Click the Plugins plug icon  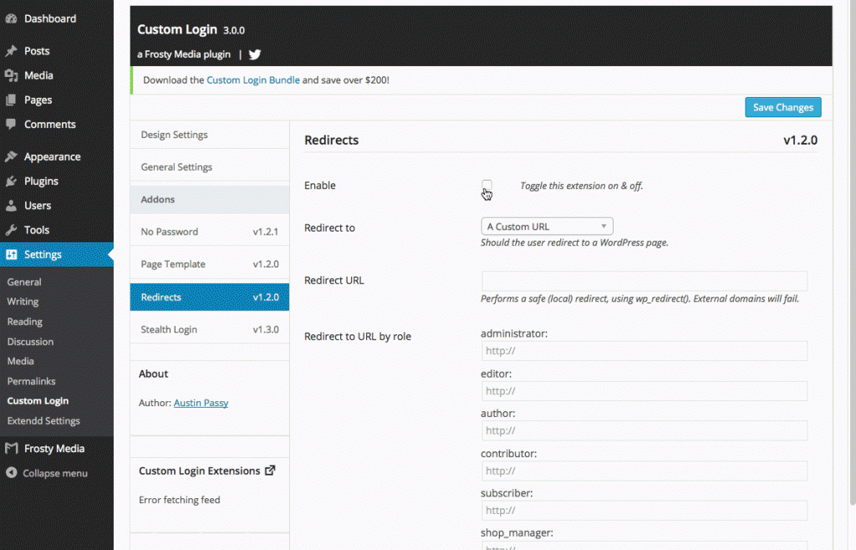point(11,181)
